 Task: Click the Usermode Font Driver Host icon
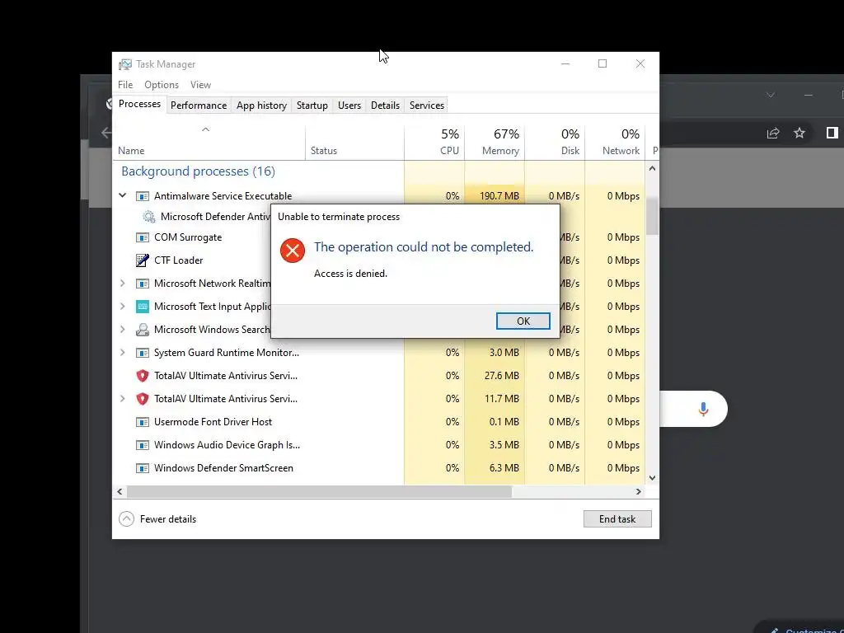[142, 422]
